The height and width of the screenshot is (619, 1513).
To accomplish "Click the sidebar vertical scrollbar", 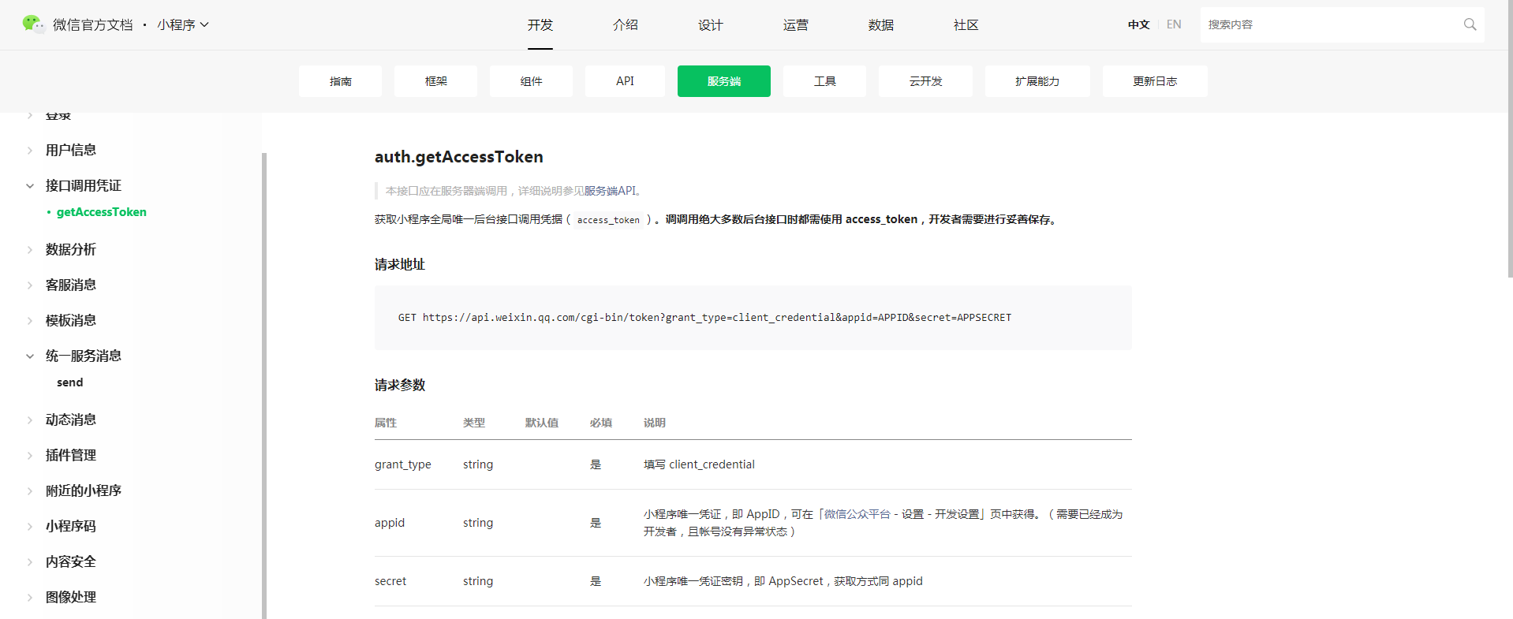I will click(x=264, y=386).
